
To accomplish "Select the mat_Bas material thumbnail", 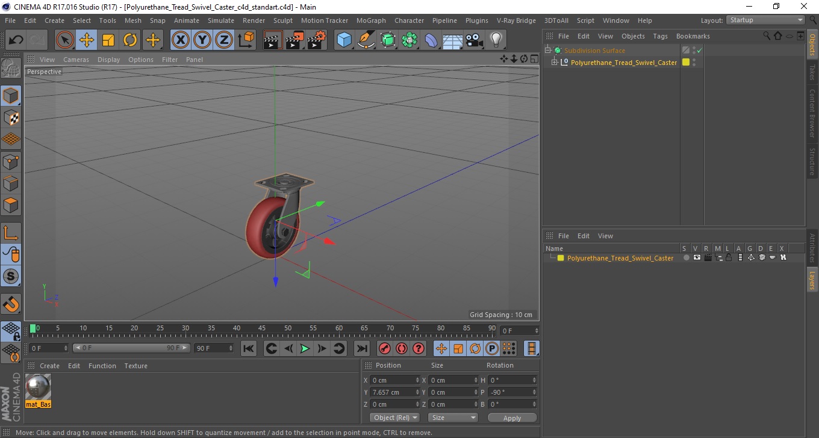I will 39,387.
